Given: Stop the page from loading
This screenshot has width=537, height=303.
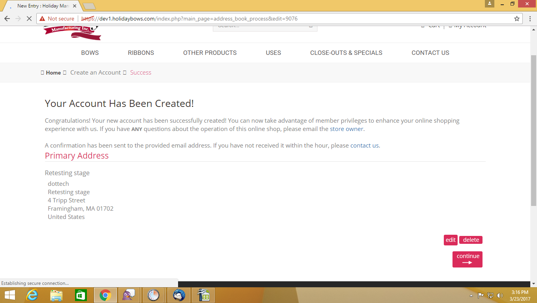Looking at the screenshot, I should pyautogui.click(x=30, y=19).
